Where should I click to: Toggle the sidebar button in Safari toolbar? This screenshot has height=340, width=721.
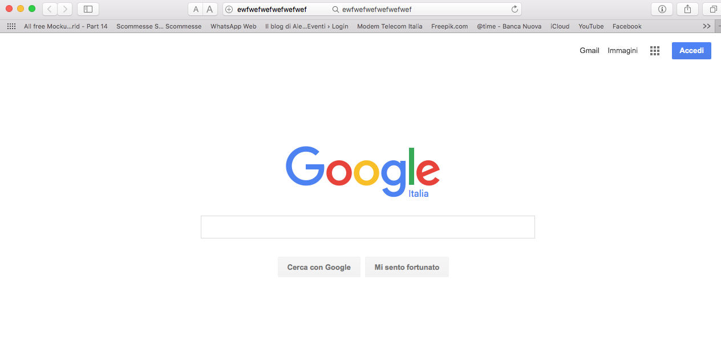coord(88,9)
